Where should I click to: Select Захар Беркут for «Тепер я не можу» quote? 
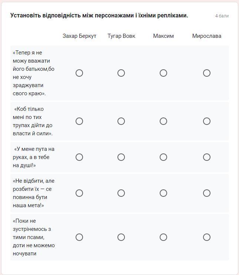point(79,73)
